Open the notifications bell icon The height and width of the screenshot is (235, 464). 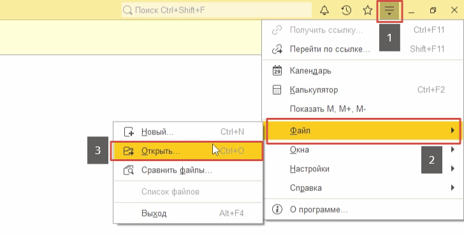pyautogui.click(x=324, y=10)
